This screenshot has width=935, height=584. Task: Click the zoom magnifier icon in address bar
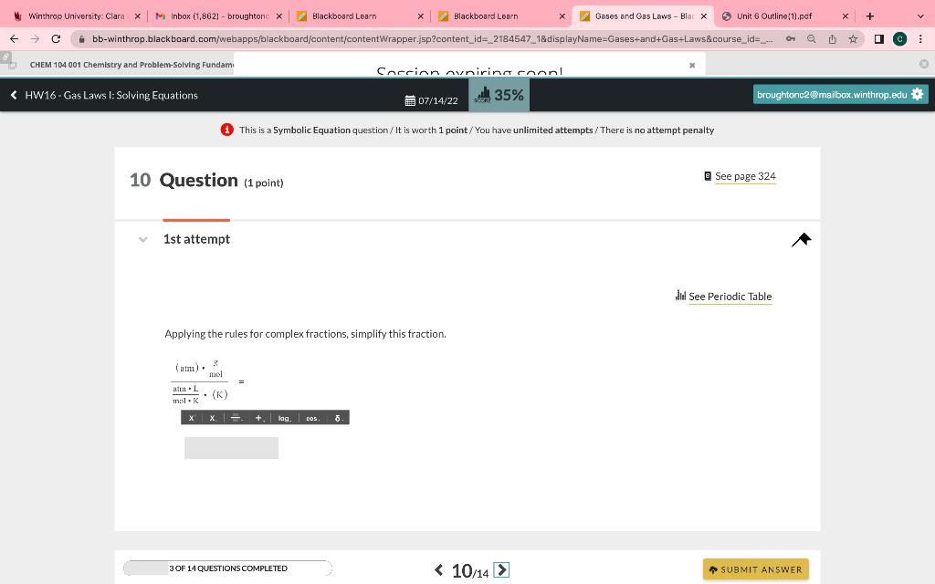pyautogui.click(x=811, y=38)
